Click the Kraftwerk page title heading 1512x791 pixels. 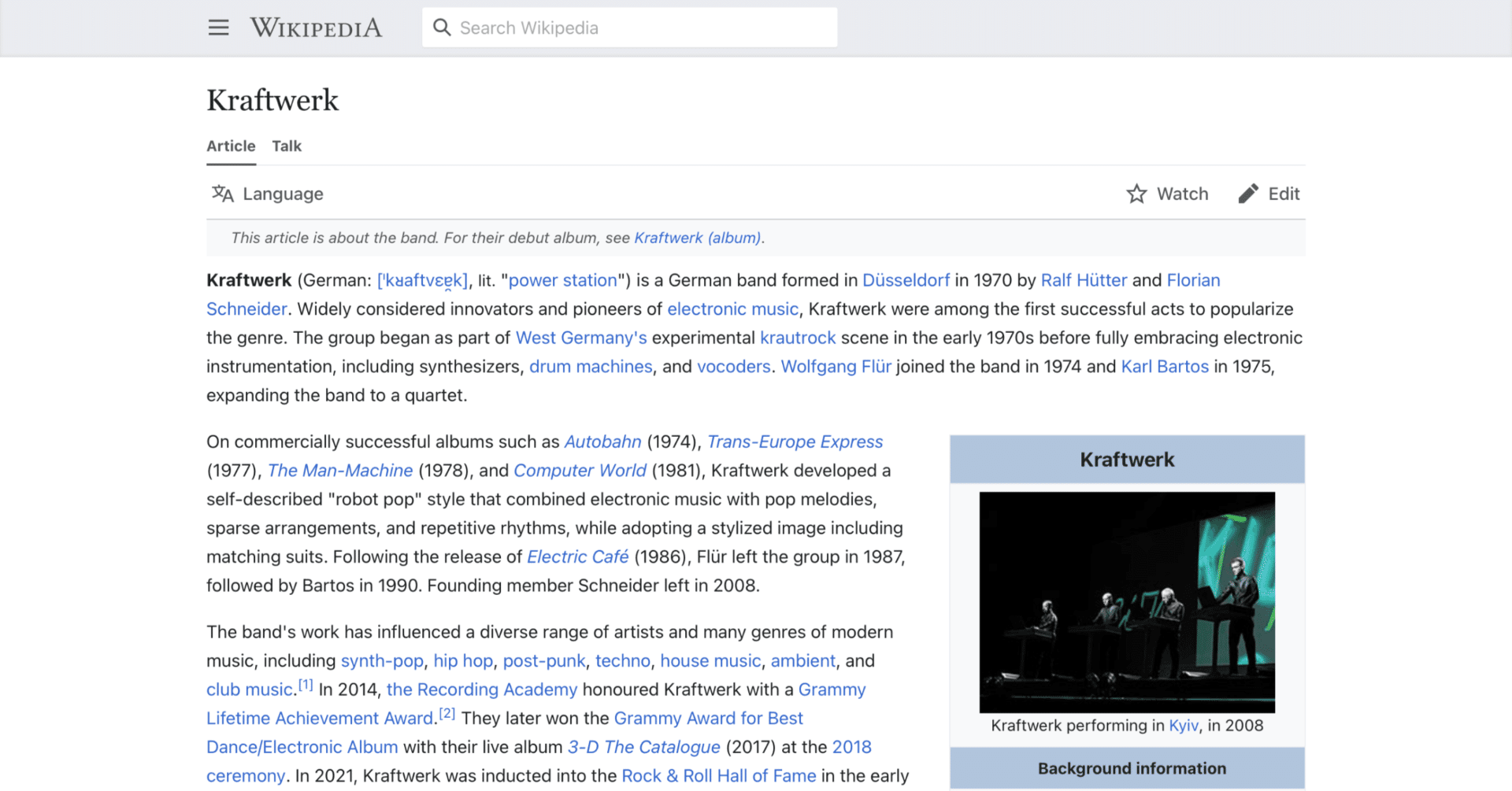click(x=272, y=100)
